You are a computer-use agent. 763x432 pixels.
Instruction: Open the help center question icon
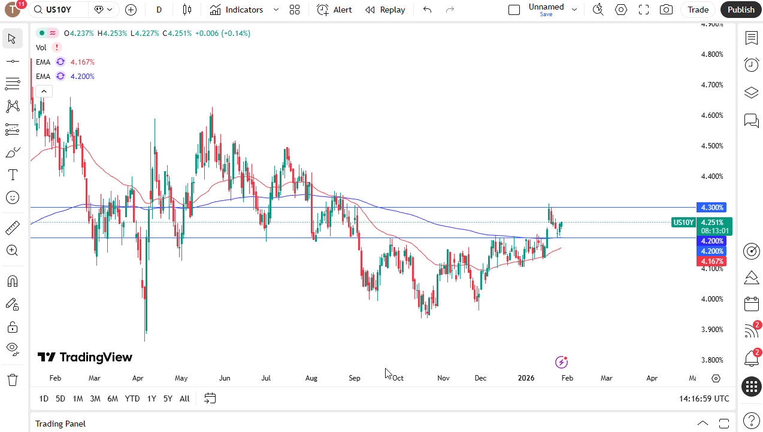click(x=751, y=420)
